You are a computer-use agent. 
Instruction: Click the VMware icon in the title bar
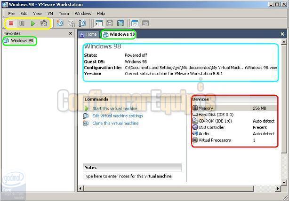coord(5,4)
